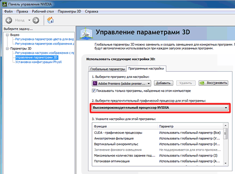Click NVIDIA logo on Восстановить button
Image resolution: width=235 pixels, height=174 pixels.
(202, 83)
